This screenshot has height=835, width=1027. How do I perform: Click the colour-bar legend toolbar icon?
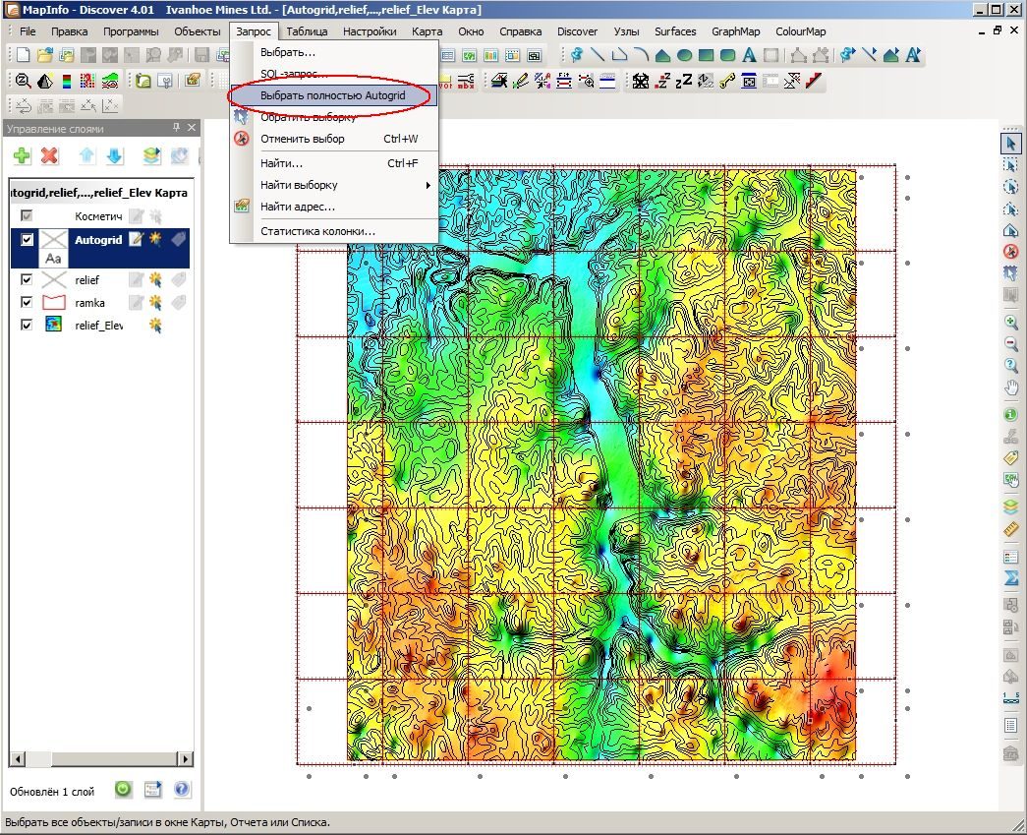point(66,82)
